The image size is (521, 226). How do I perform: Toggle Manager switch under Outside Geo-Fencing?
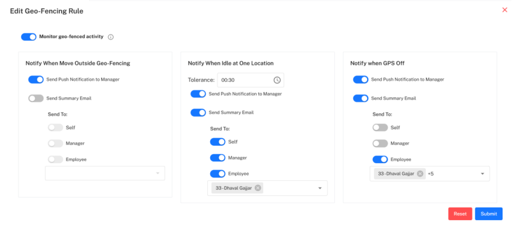point(55,144)
